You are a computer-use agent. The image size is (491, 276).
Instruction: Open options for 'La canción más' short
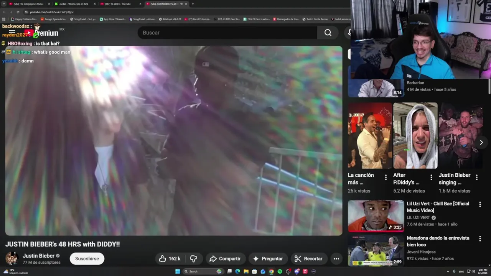point(386,177)
